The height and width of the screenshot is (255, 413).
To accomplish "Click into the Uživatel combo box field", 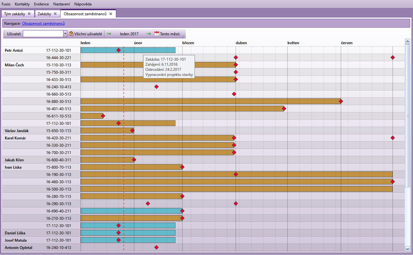I will point(43,34).
